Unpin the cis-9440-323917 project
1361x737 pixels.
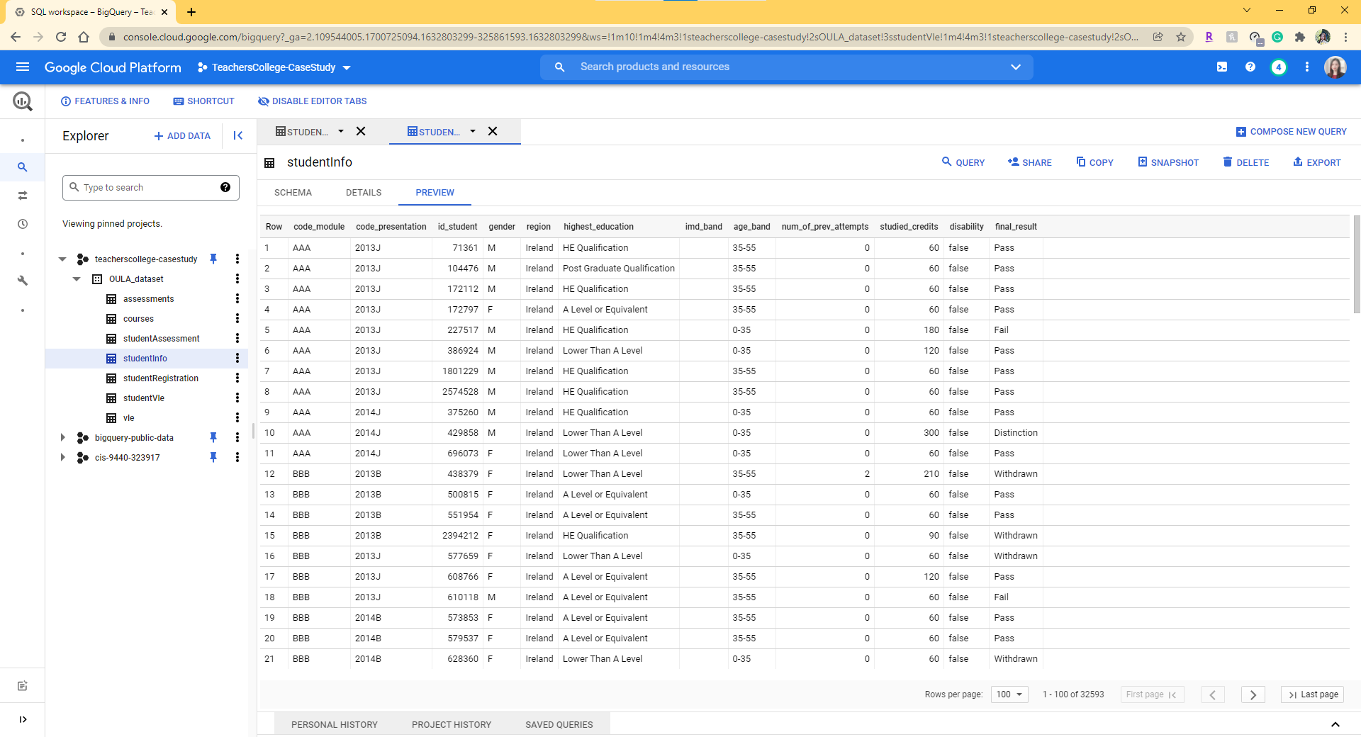click(x=213, y=457)
